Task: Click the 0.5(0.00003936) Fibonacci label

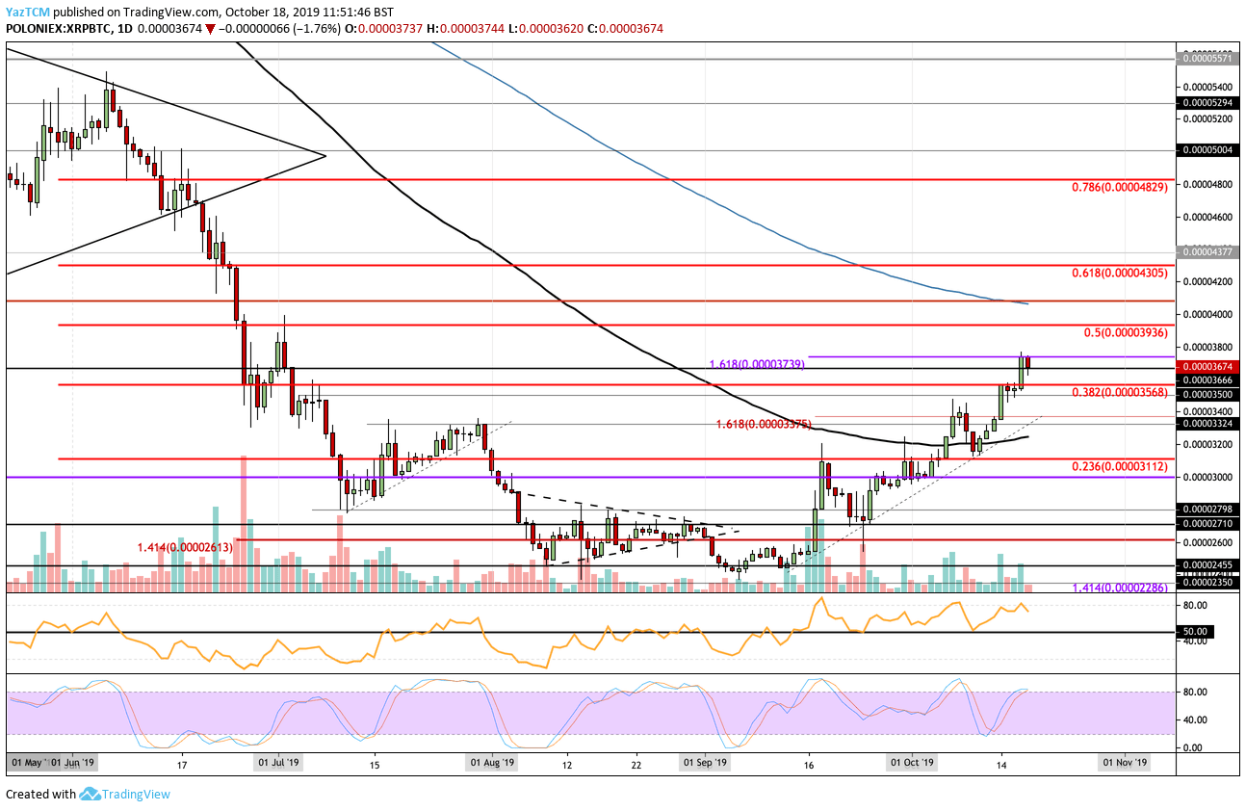Action: pos(1126,332)
